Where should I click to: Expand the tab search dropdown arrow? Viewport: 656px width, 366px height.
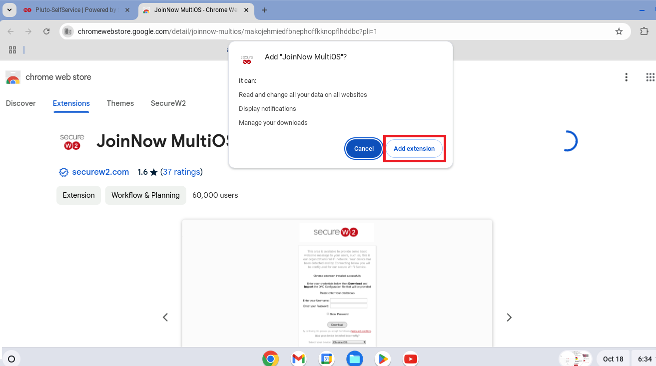tap(9, 10)
